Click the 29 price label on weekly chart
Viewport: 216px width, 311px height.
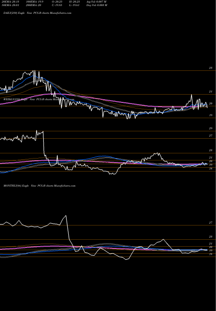pyautogui.click(x=210, y=128)
